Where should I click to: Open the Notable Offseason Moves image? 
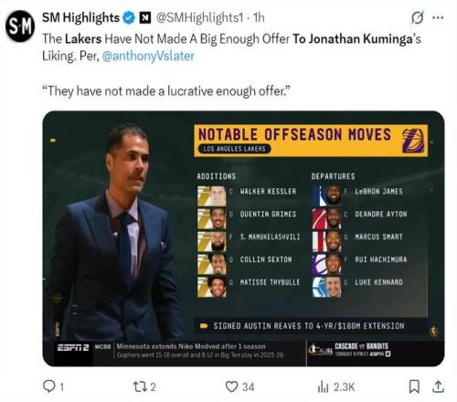coord(243,238)
